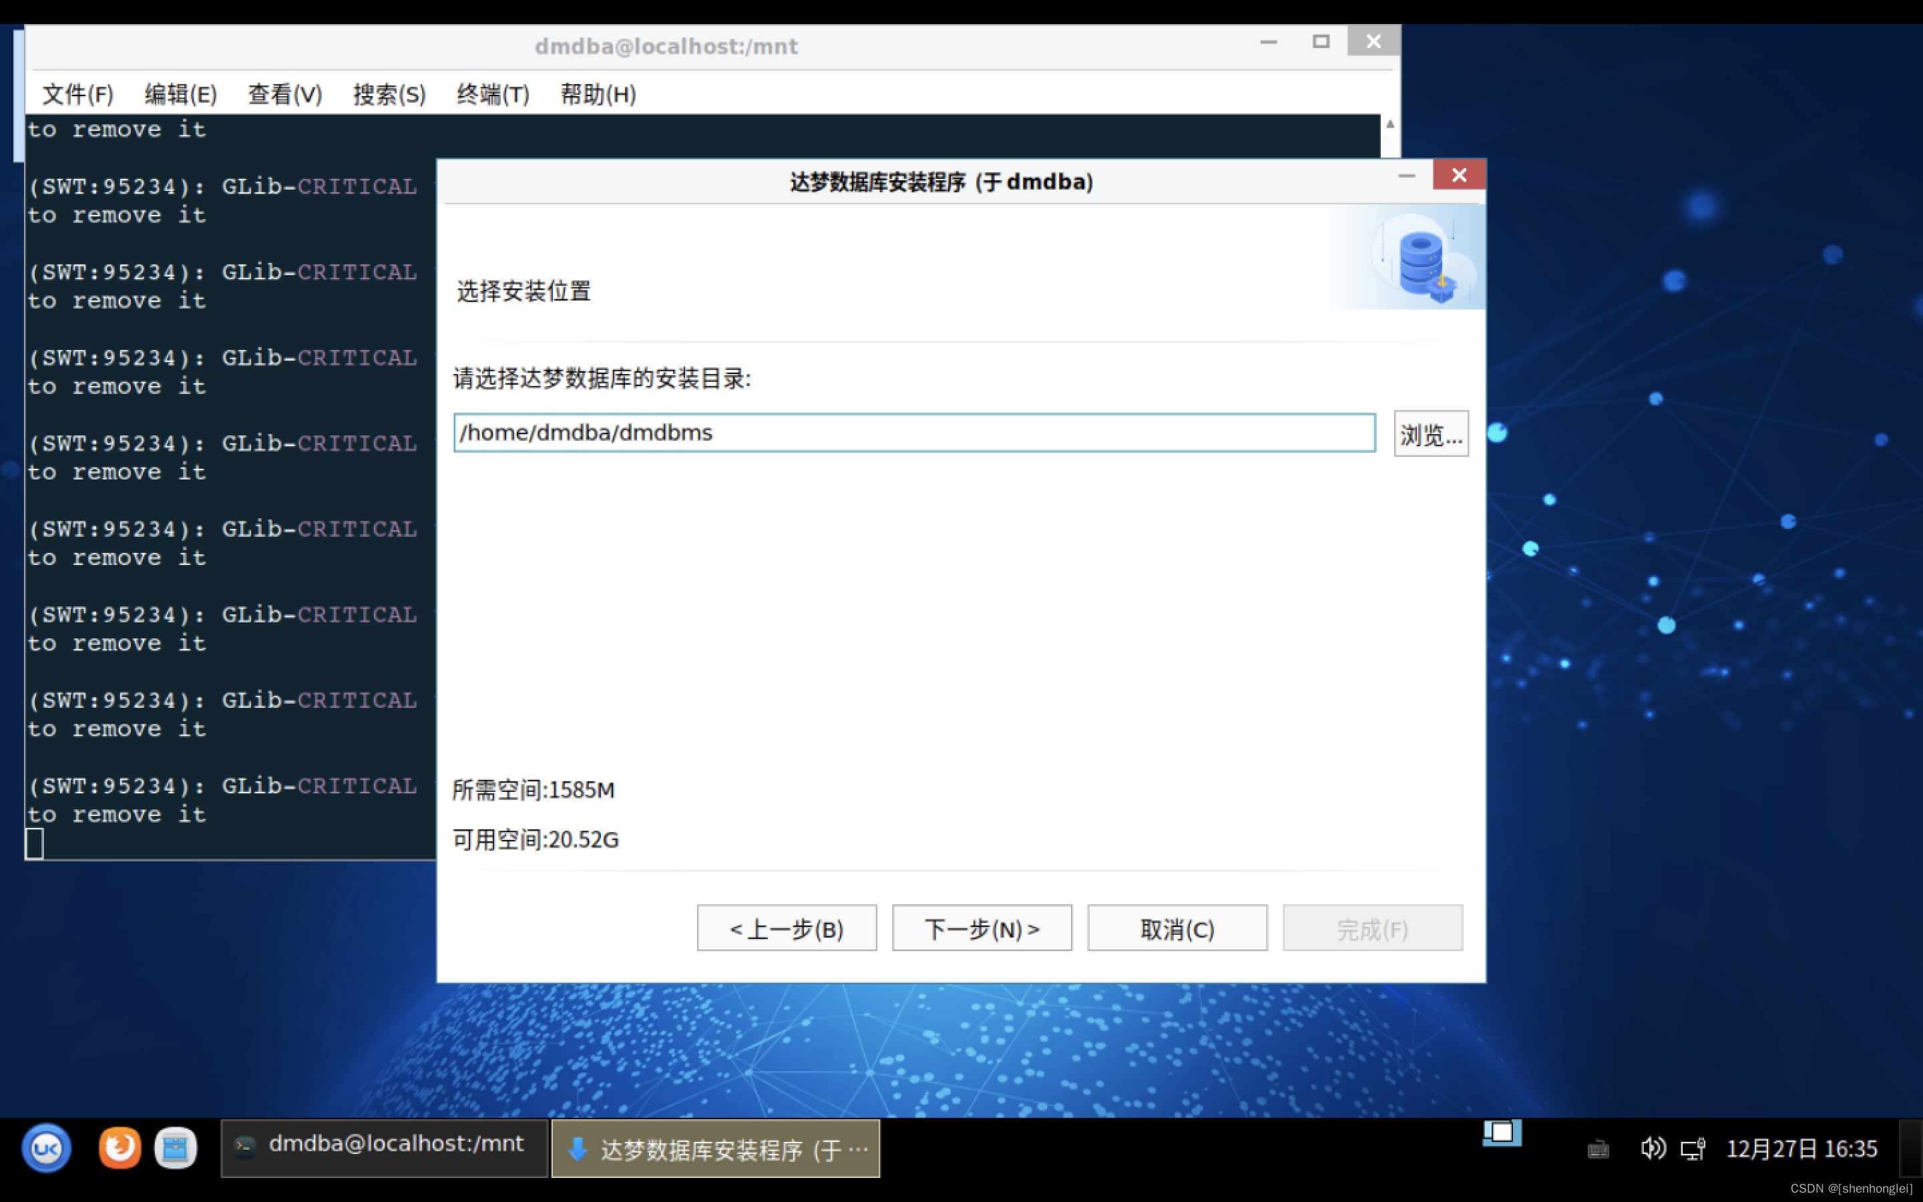This screenshot has height=1202, width=1923.
Task: Click the 可用空间:20.52G text
Action: pos(536,839)
